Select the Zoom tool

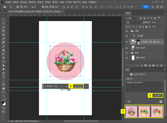click(x=3, y=92)
